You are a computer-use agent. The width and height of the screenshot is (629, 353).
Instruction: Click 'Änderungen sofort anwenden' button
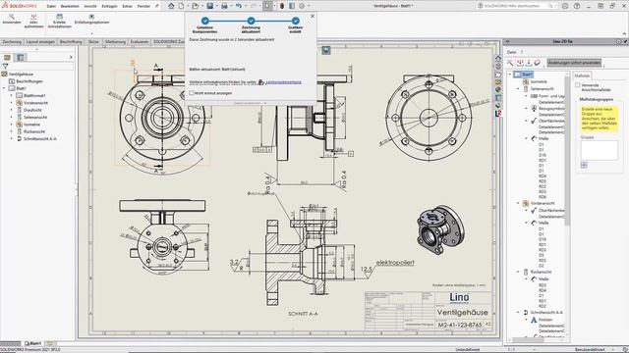click(574, 63)
